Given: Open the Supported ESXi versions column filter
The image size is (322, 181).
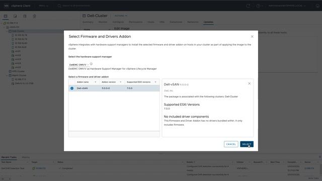Looking at the screenshot, I should coord(155,82).
